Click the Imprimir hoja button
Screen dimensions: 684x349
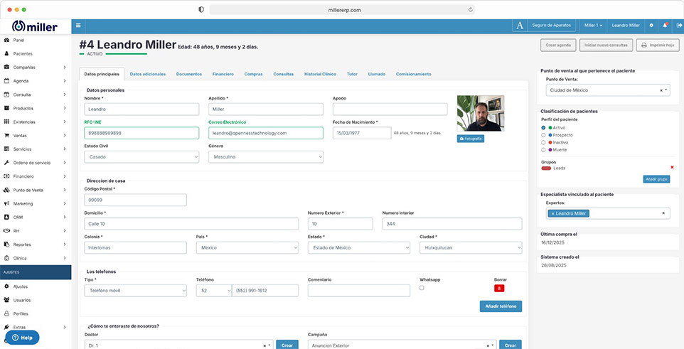pyautogui.click(x=658, y=45)
